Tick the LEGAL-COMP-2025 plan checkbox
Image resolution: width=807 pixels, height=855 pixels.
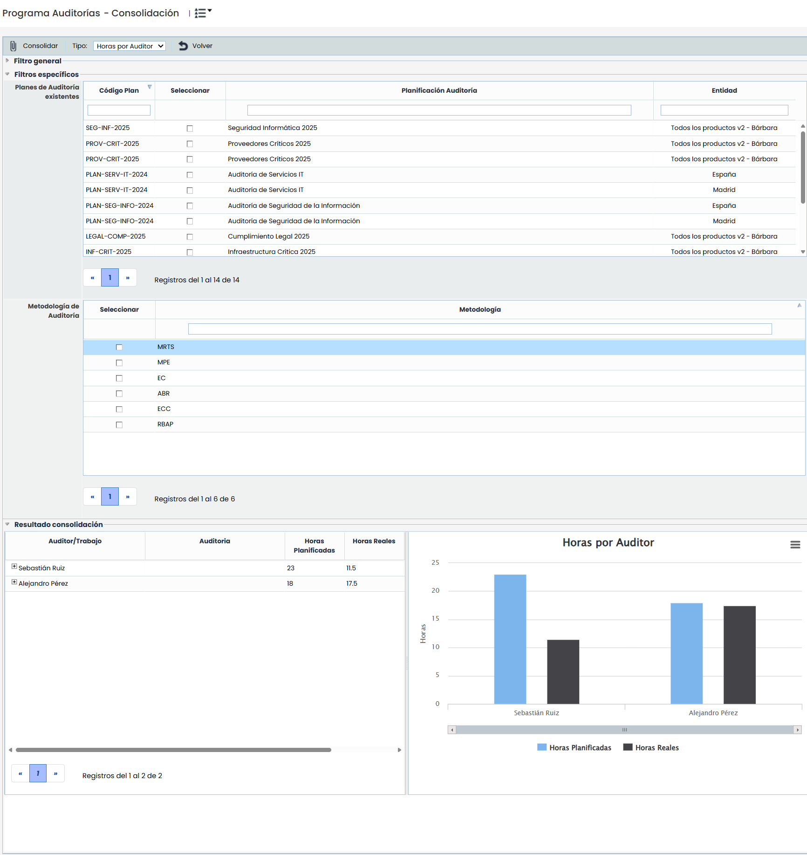190,237
